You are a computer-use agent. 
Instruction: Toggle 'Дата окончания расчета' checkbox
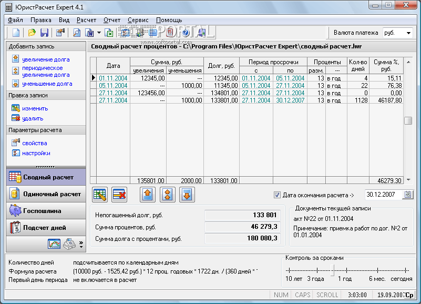coord(277,195)
